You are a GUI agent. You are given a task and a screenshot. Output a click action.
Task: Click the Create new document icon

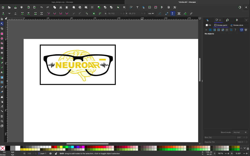point(3,7)
